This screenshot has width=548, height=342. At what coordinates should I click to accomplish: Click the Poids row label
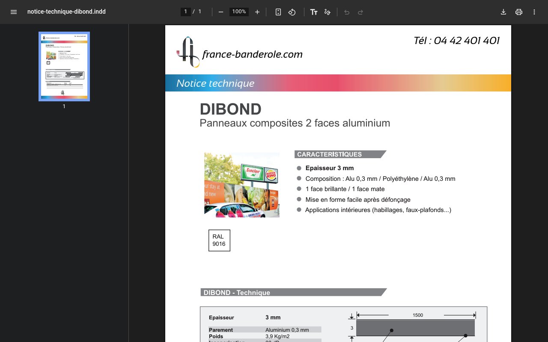[x=216, y=336]
